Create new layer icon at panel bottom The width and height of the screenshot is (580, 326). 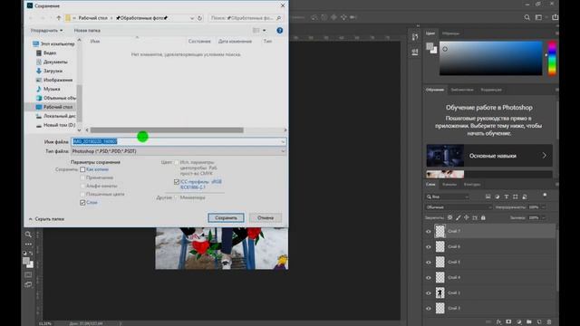[539, 322]
